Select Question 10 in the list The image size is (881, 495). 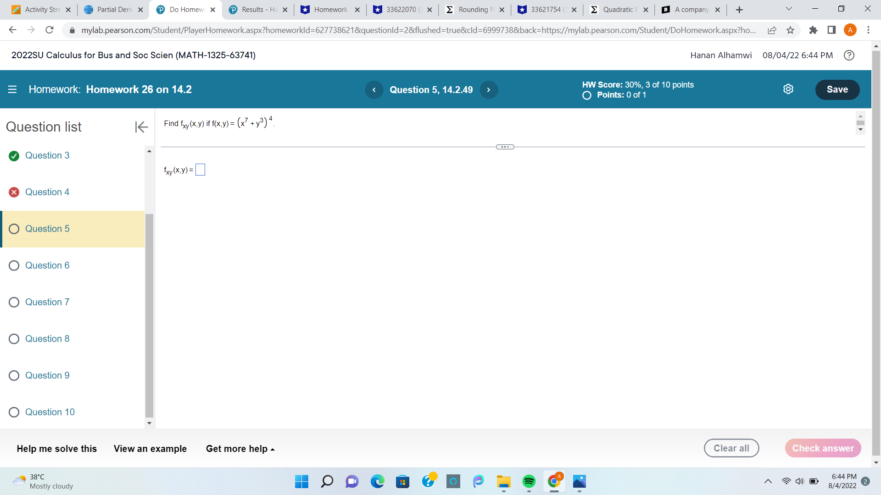(50, 412)
